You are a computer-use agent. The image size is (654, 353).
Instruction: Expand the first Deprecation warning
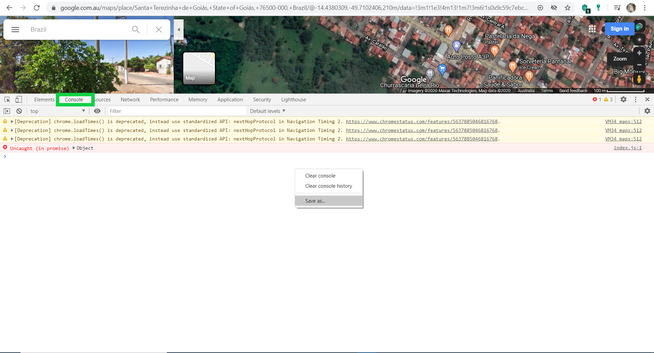coord(12,121)
